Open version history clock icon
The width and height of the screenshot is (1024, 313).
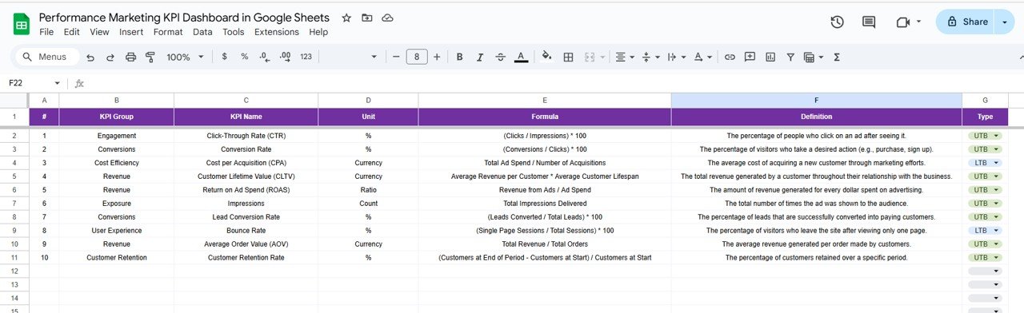pos(837,22)
